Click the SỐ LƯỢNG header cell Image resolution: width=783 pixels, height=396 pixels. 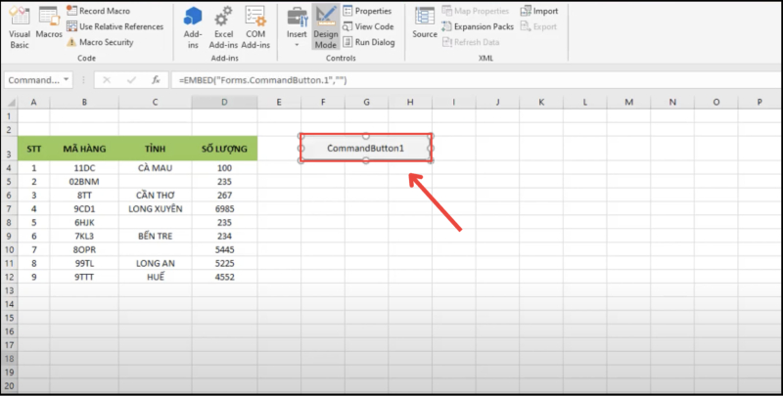tap(224, 149)
